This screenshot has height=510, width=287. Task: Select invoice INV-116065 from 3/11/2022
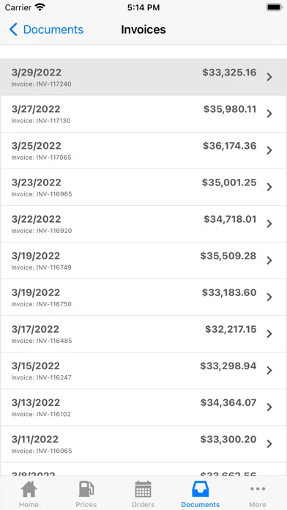[143, 444]
